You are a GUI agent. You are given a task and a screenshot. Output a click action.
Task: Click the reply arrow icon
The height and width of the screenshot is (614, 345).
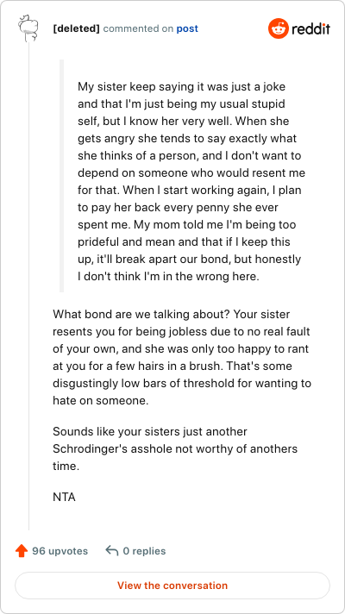coord(112,551)
